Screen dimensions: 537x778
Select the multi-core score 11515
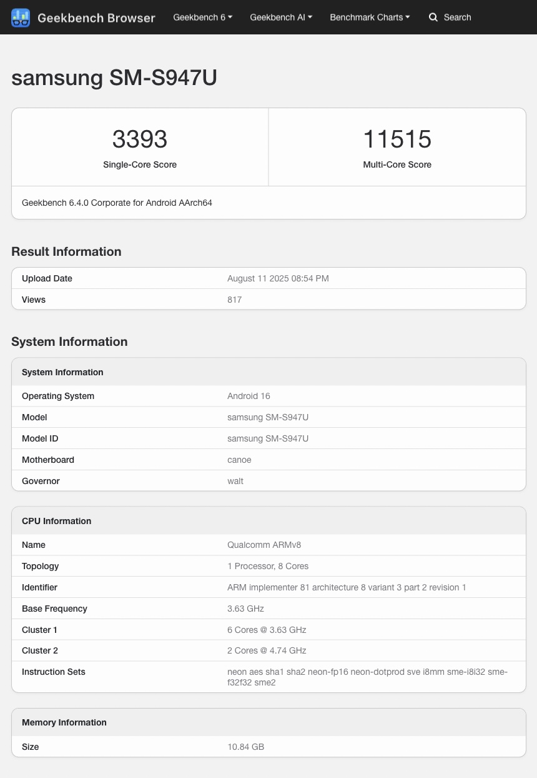pyautogui.click(x=397, y=139)
